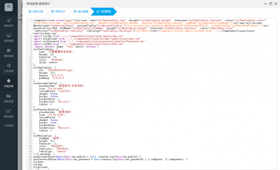Go to the 输出配置 wizard step

pyautogui.click(x=81, y=12)
